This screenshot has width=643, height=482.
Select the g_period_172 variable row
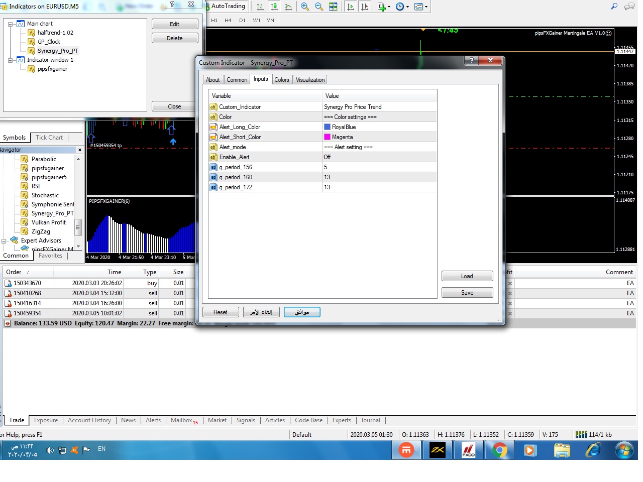pyautogui.click(x=323, y=187)
